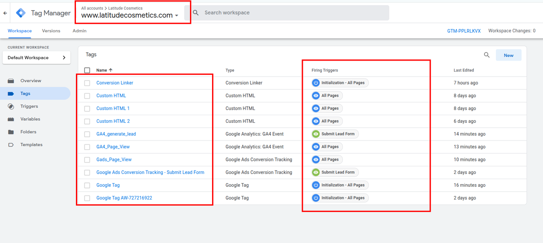543x243 pixels.
Task: Click the All accounts breadcrumb link
Action: coord(92,8)
